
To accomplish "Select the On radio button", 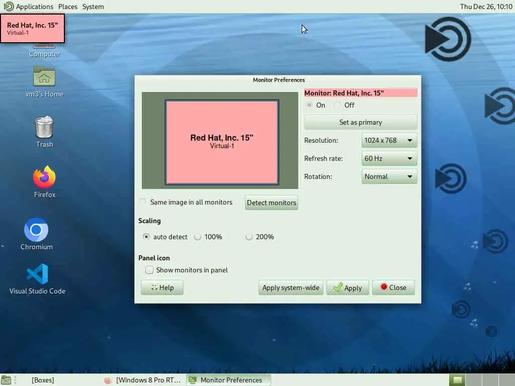I will [x=309, y=105].
